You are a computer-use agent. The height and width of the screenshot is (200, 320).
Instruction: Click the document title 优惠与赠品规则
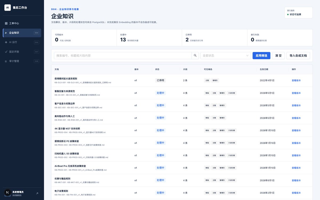(62, 179)
